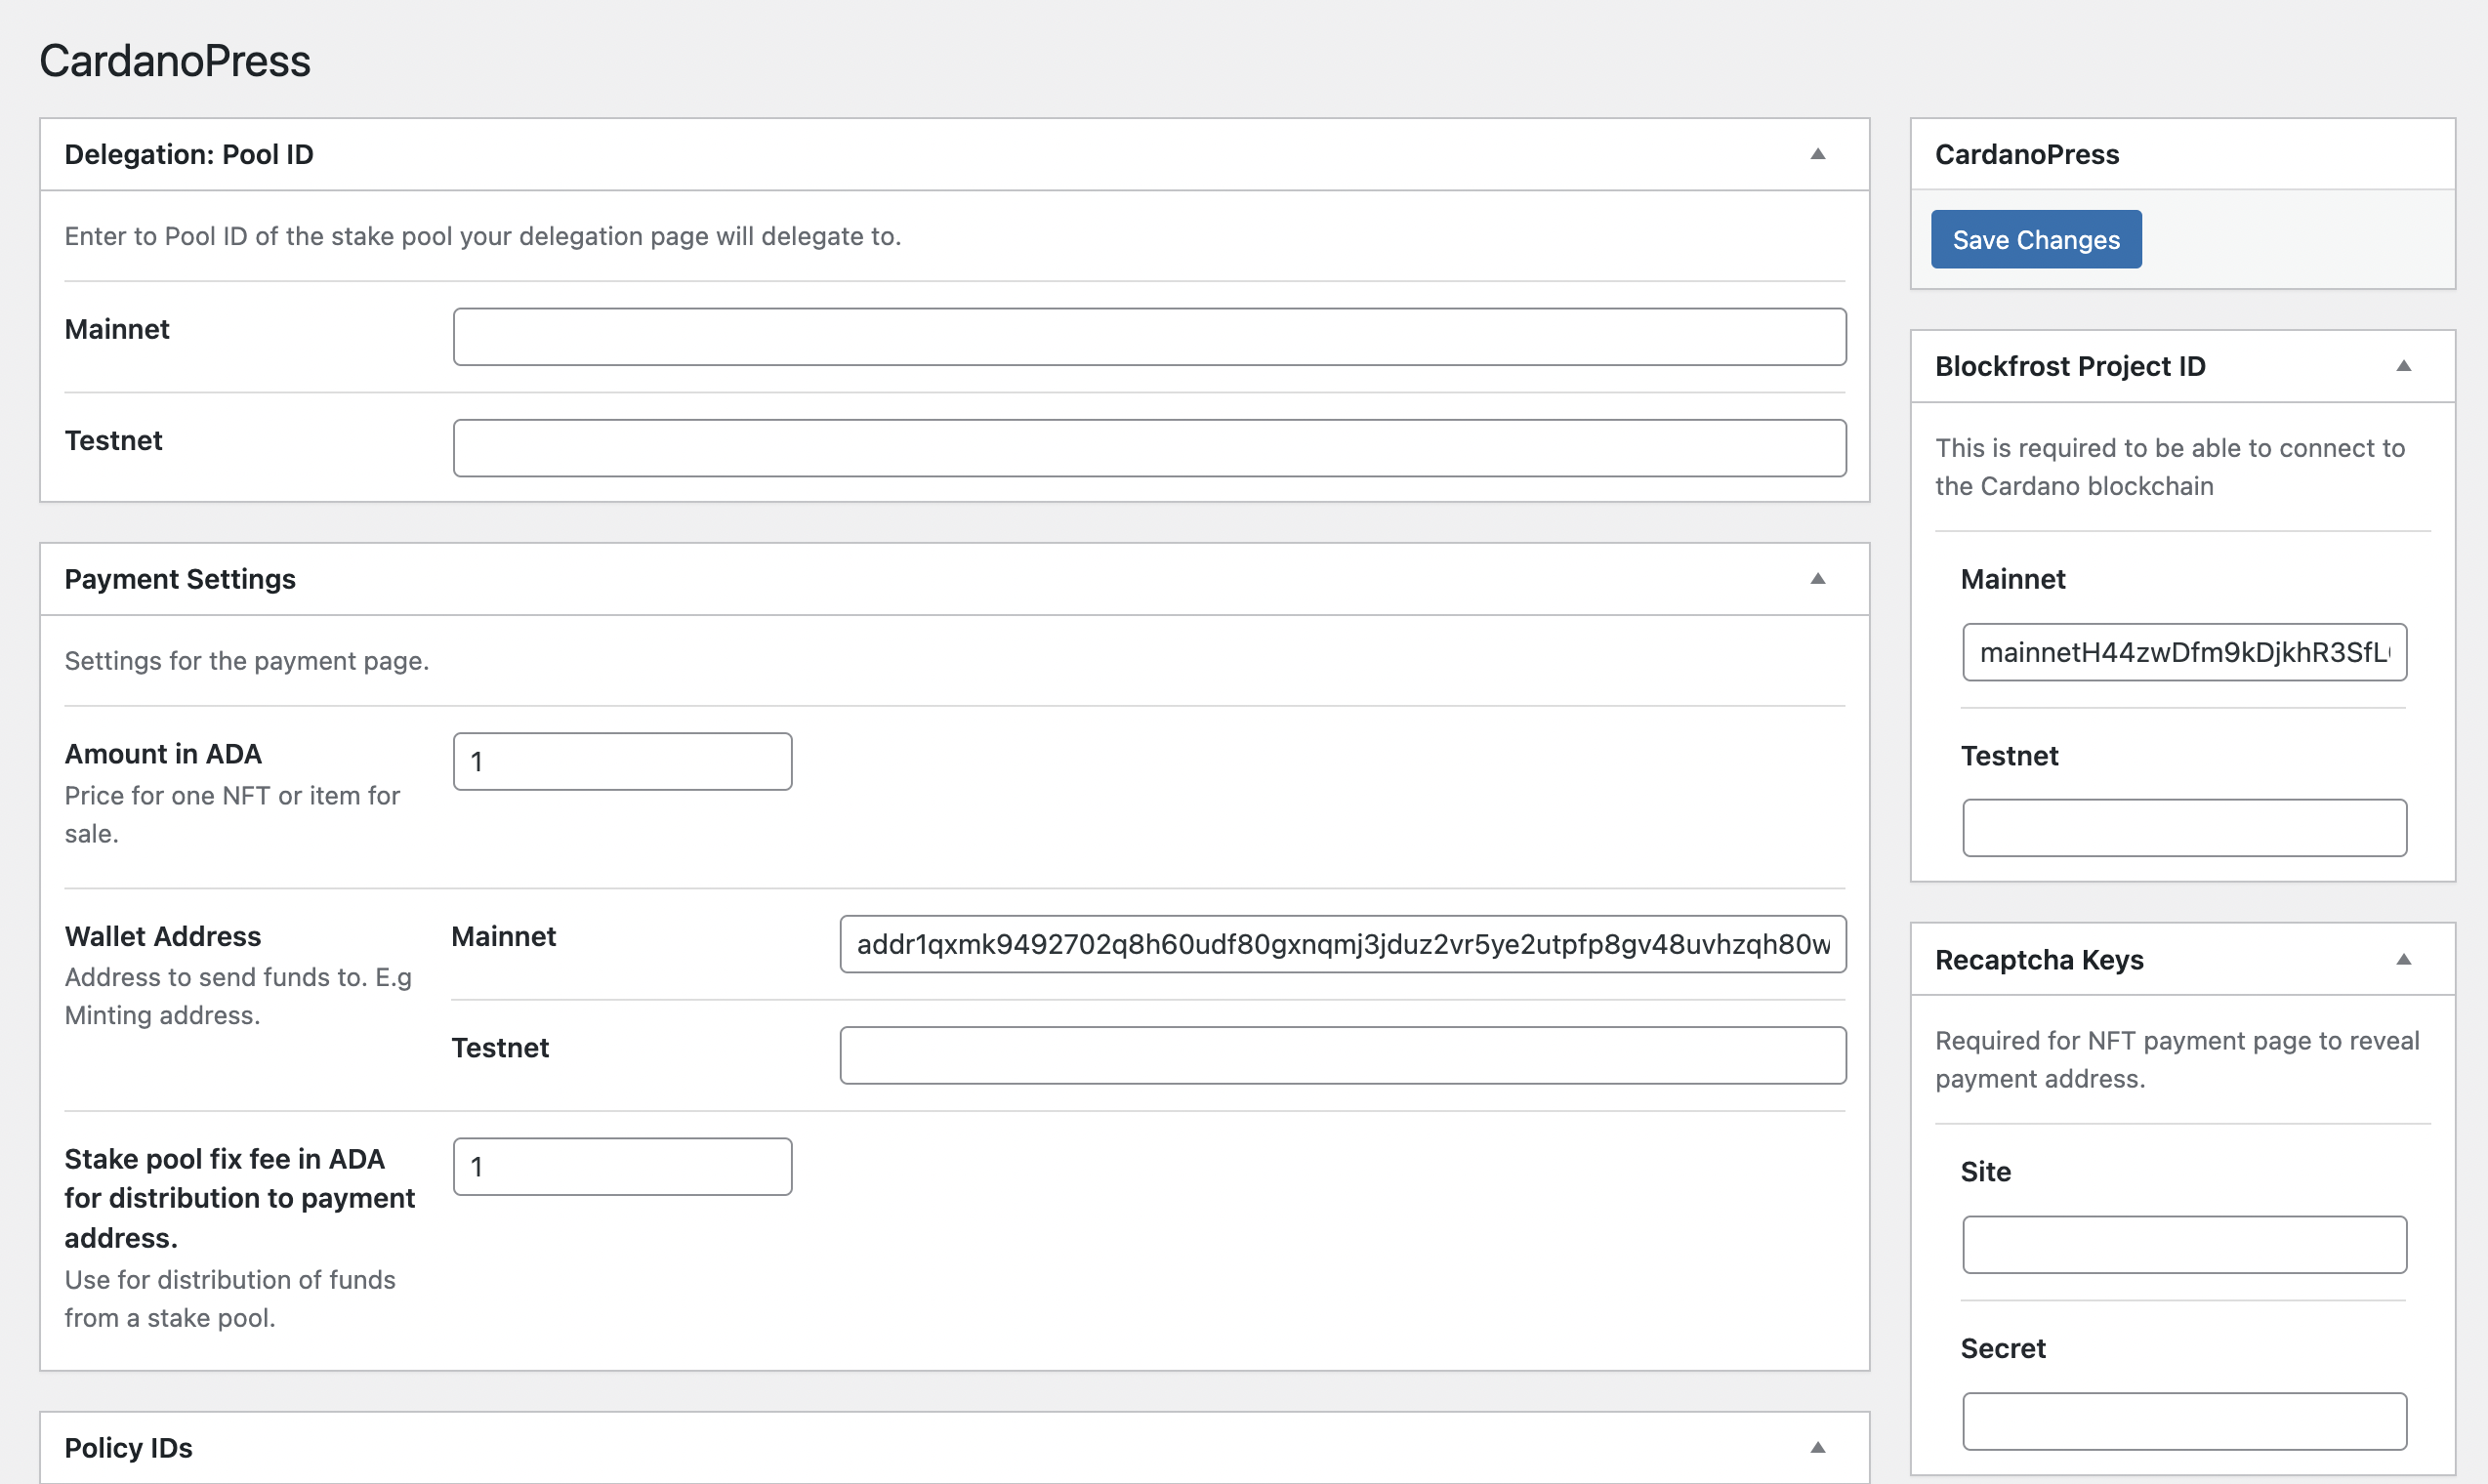Click the Recaptcha Secret label

tap(2002, 1348)
